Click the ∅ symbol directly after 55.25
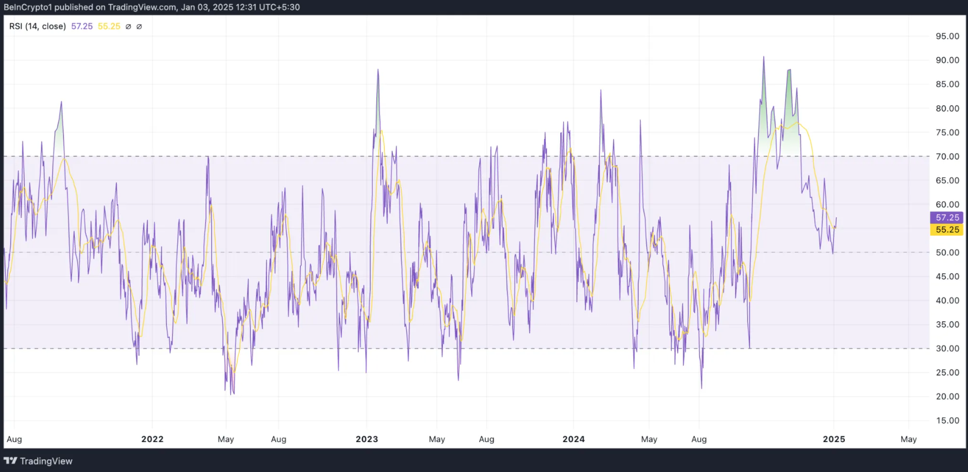 128,26
